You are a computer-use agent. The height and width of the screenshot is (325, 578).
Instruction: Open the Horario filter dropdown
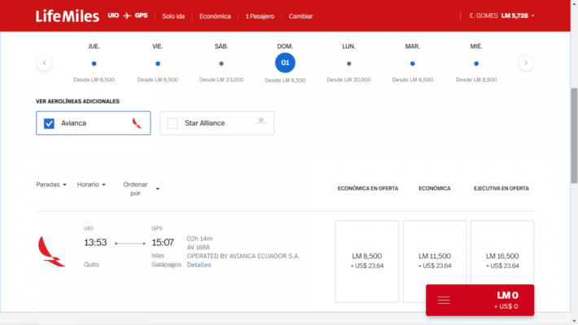pyautogui.click(x=91, y=184)
